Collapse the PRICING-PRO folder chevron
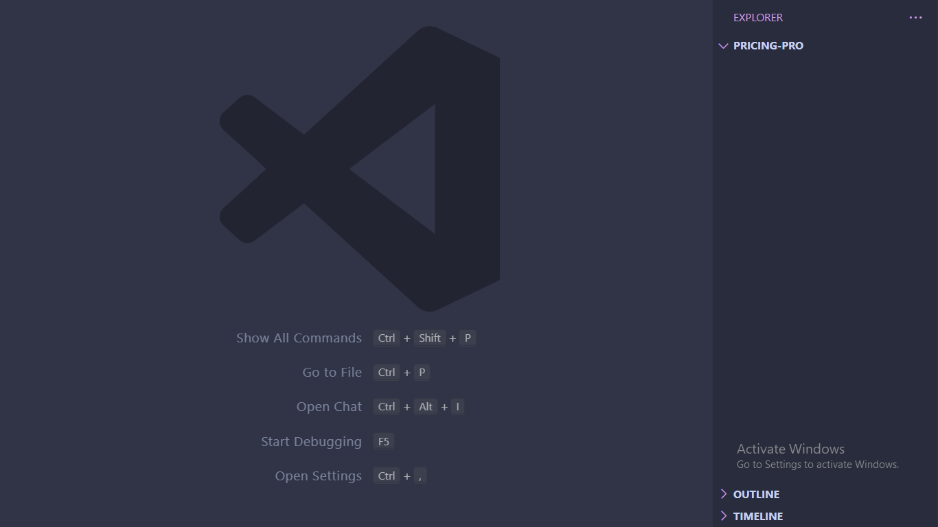938x527 pixels. click(723, 46)
